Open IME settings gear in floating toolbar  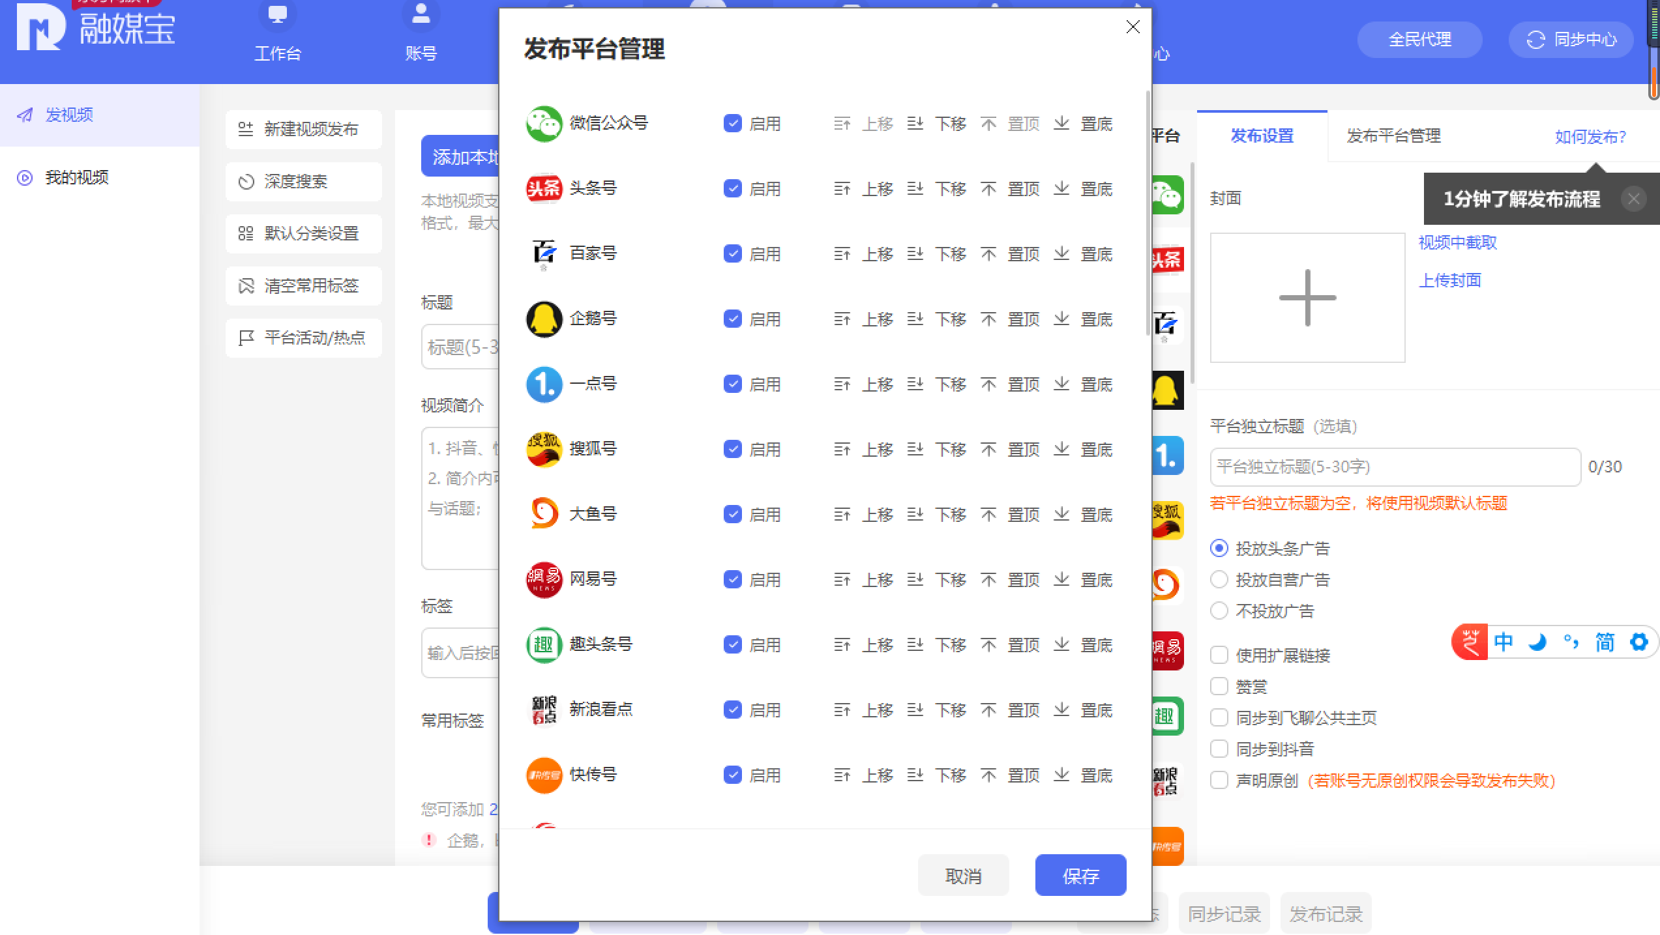[1638, 642]
